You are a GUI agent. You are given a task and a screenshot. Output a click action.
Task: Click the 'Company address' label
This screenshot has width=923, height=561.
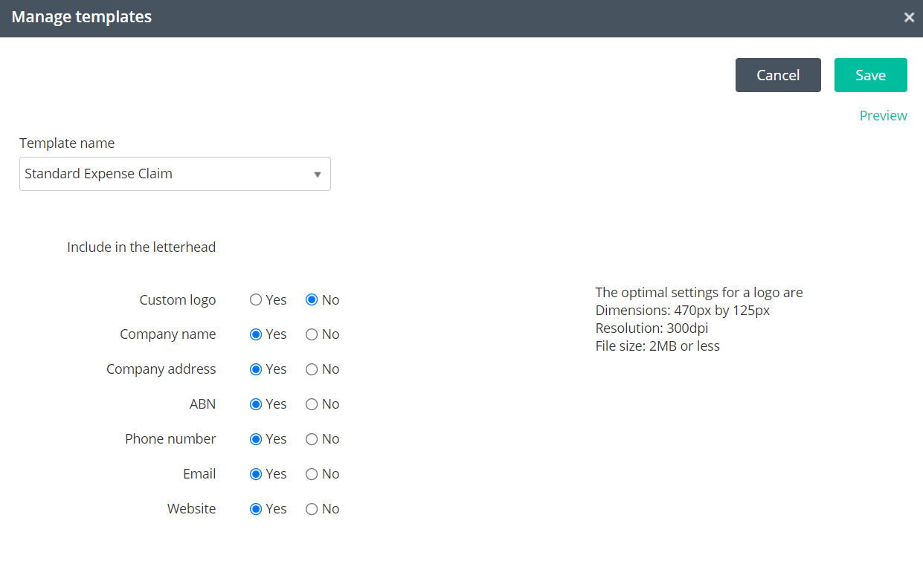pyautogui.click(x=161, y=369)
